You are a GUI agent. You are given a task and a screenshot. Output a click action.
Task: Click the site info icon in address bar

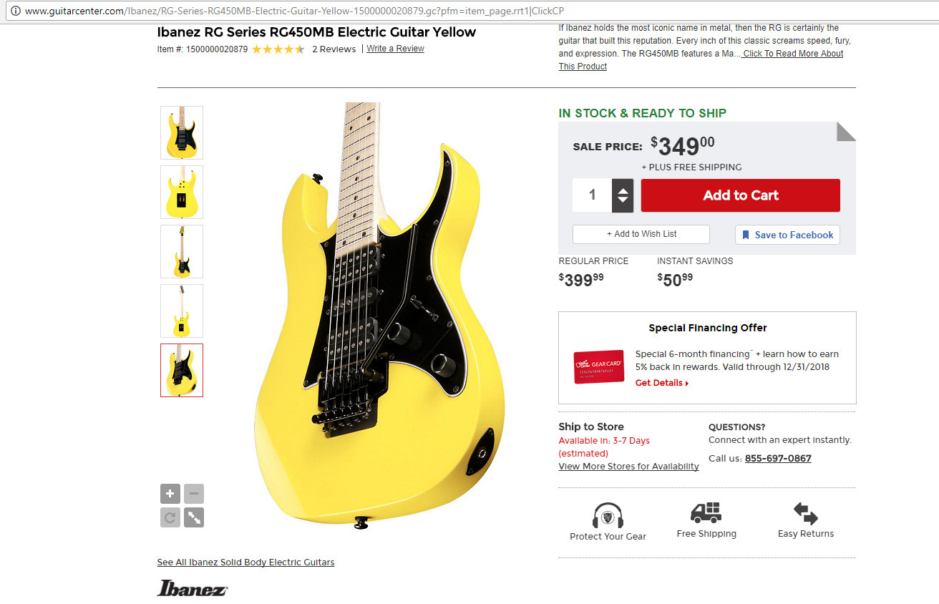(15, 11)
